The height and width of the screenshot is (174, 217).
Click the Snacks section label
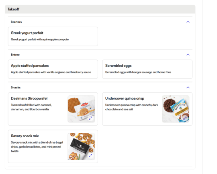tap(16, 88)
